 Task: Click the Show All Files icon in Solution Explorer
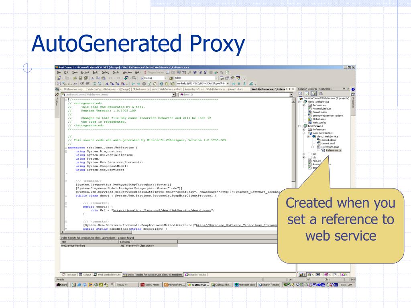314,93
